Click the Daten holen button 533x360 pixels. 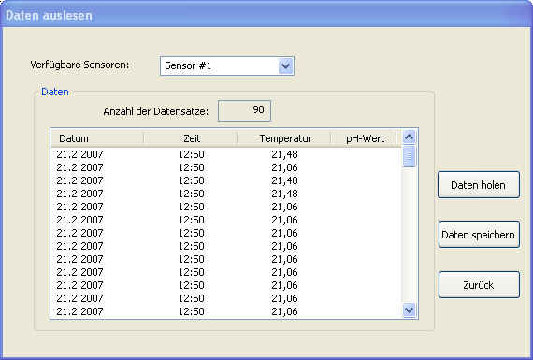point(479,185)
